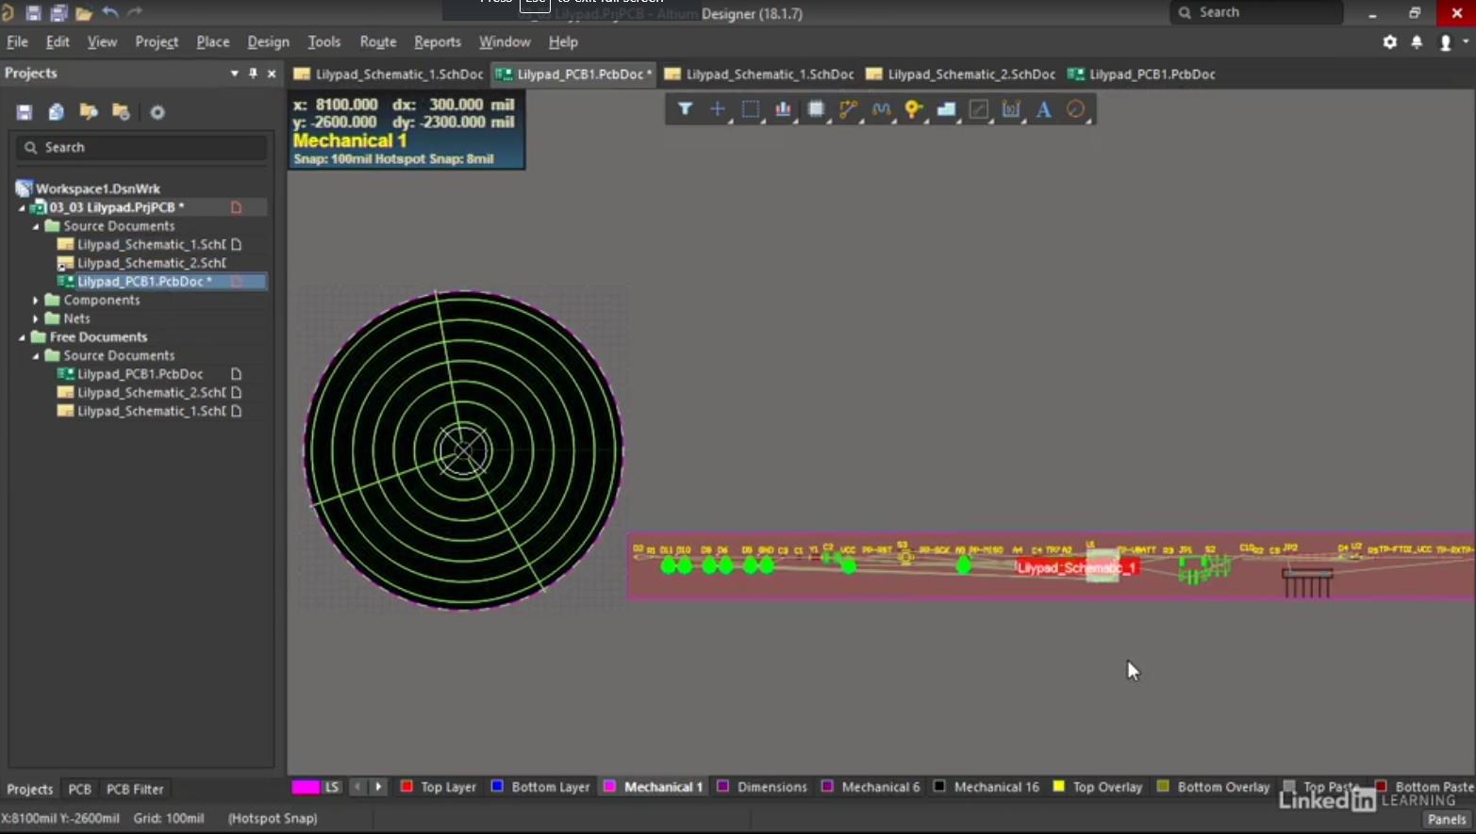Click the blue Bottom Layer color swatch
1476x834 pixels.
click(x=497, y=787)
